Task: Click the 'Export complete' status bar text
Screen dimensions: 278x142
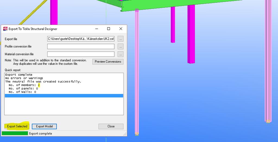Action: pos(41,134)
